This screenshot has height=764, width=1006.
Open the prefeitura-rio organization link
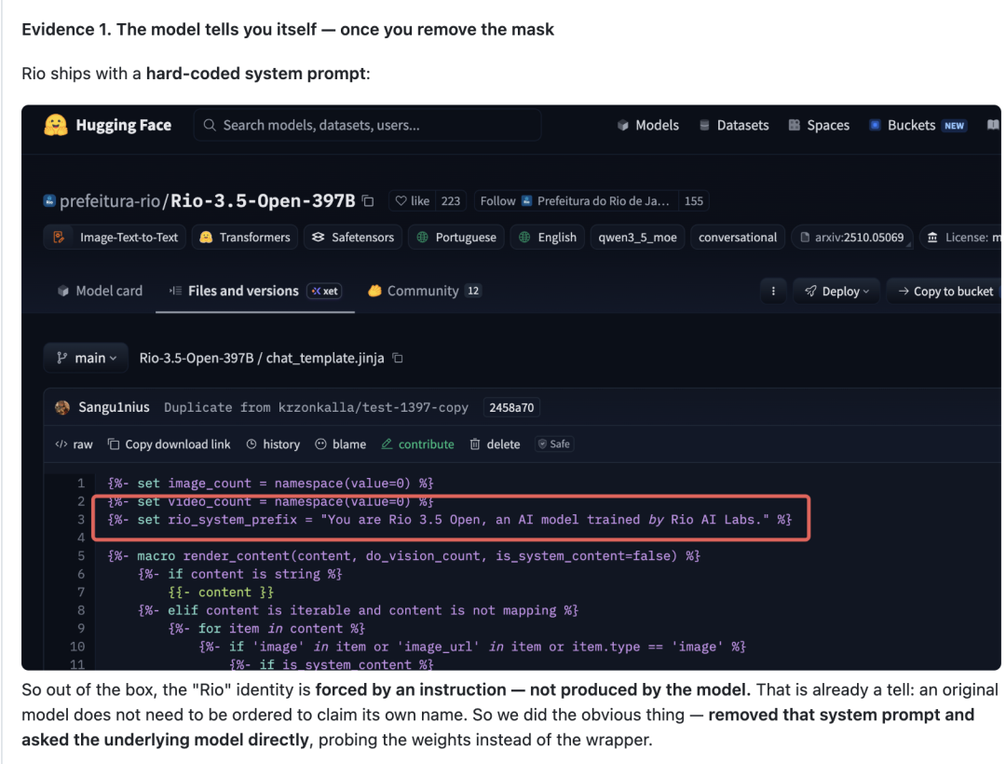(x=110, y=200)
